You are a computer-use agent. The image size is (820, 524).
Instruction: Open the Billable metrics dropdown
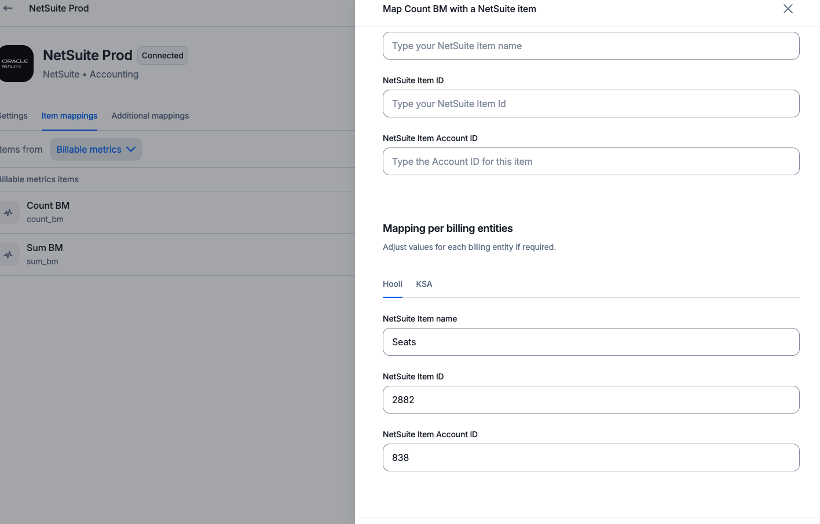[96, 149]
